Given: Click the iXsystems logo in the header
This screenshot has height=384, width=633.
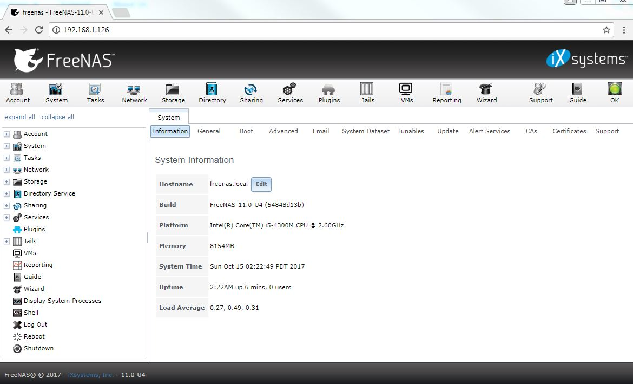Looking at the screenshot, I should click(x=586, y=58).
